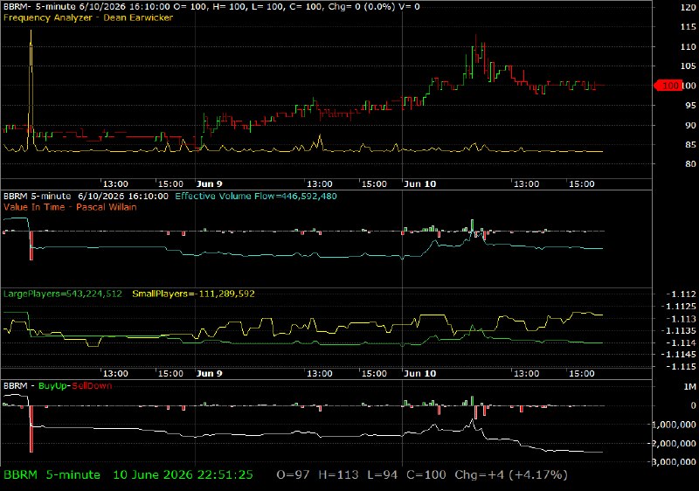Screen dimensions: 699x491
Task: Click the 'Chg=+4 (+4.17%)' status value
Action: (511, 475)
